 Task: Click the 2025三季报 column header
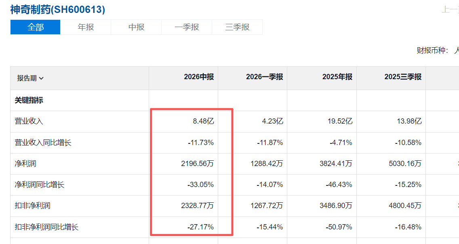(x=403, y=77)
